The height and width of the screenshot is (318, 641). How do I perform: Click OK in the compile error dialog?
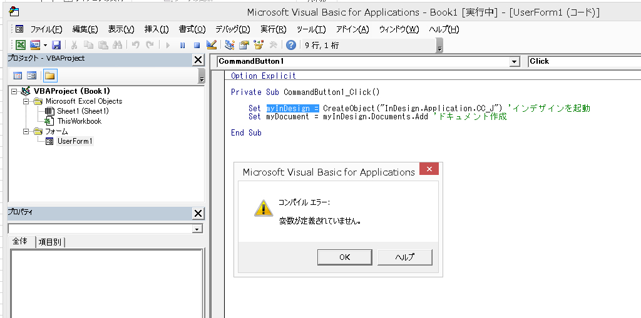[x=344, y=257]
